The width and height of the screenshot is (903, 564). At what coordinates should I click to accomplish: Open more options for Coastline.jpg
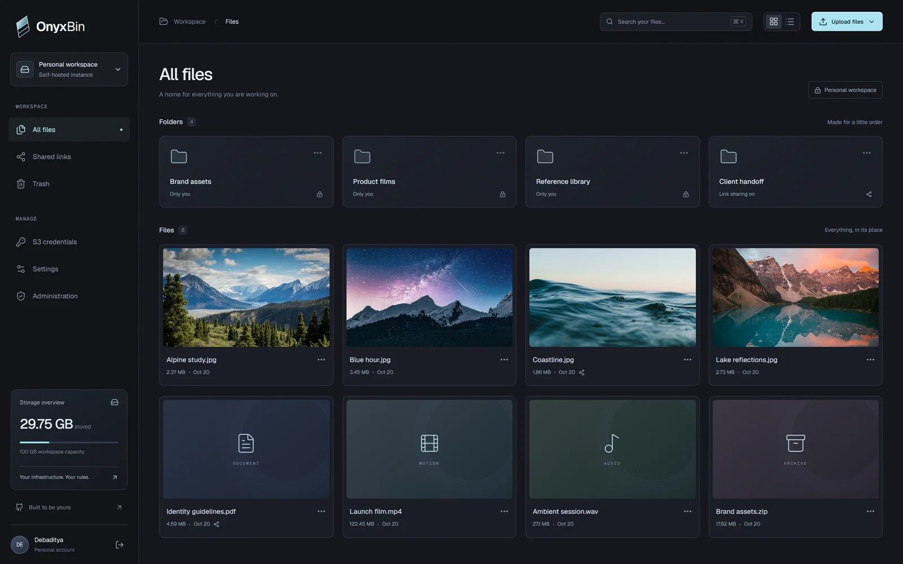coord(687,360)
